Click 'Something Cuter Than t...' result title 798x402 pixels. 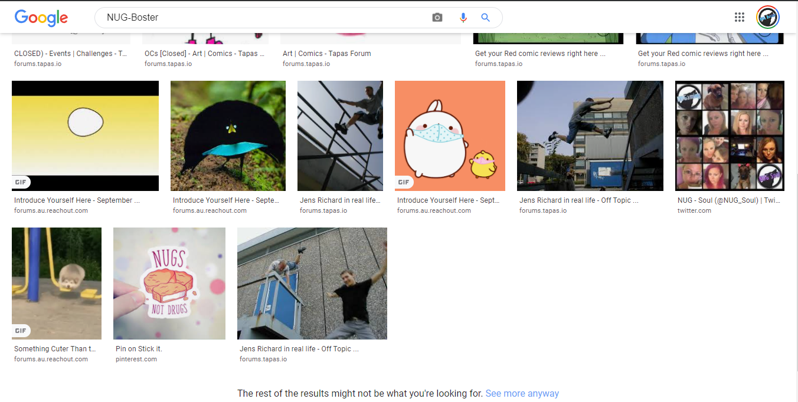pyautogui.click(x=55, y=349)
